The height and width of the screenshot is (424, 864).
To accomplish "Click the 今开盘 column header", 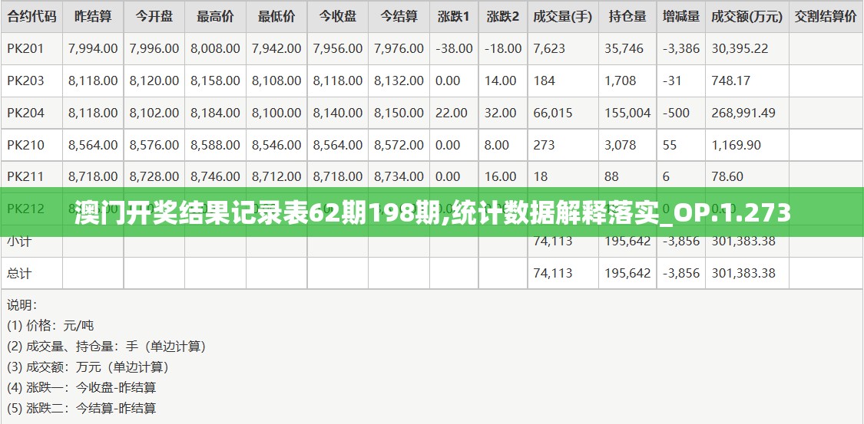I will point(154,17).
